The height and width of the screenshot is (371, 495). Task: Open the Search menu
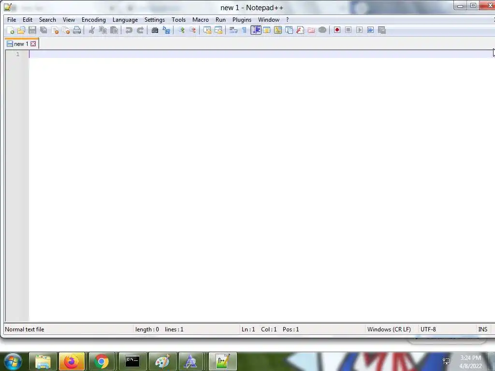47,19
